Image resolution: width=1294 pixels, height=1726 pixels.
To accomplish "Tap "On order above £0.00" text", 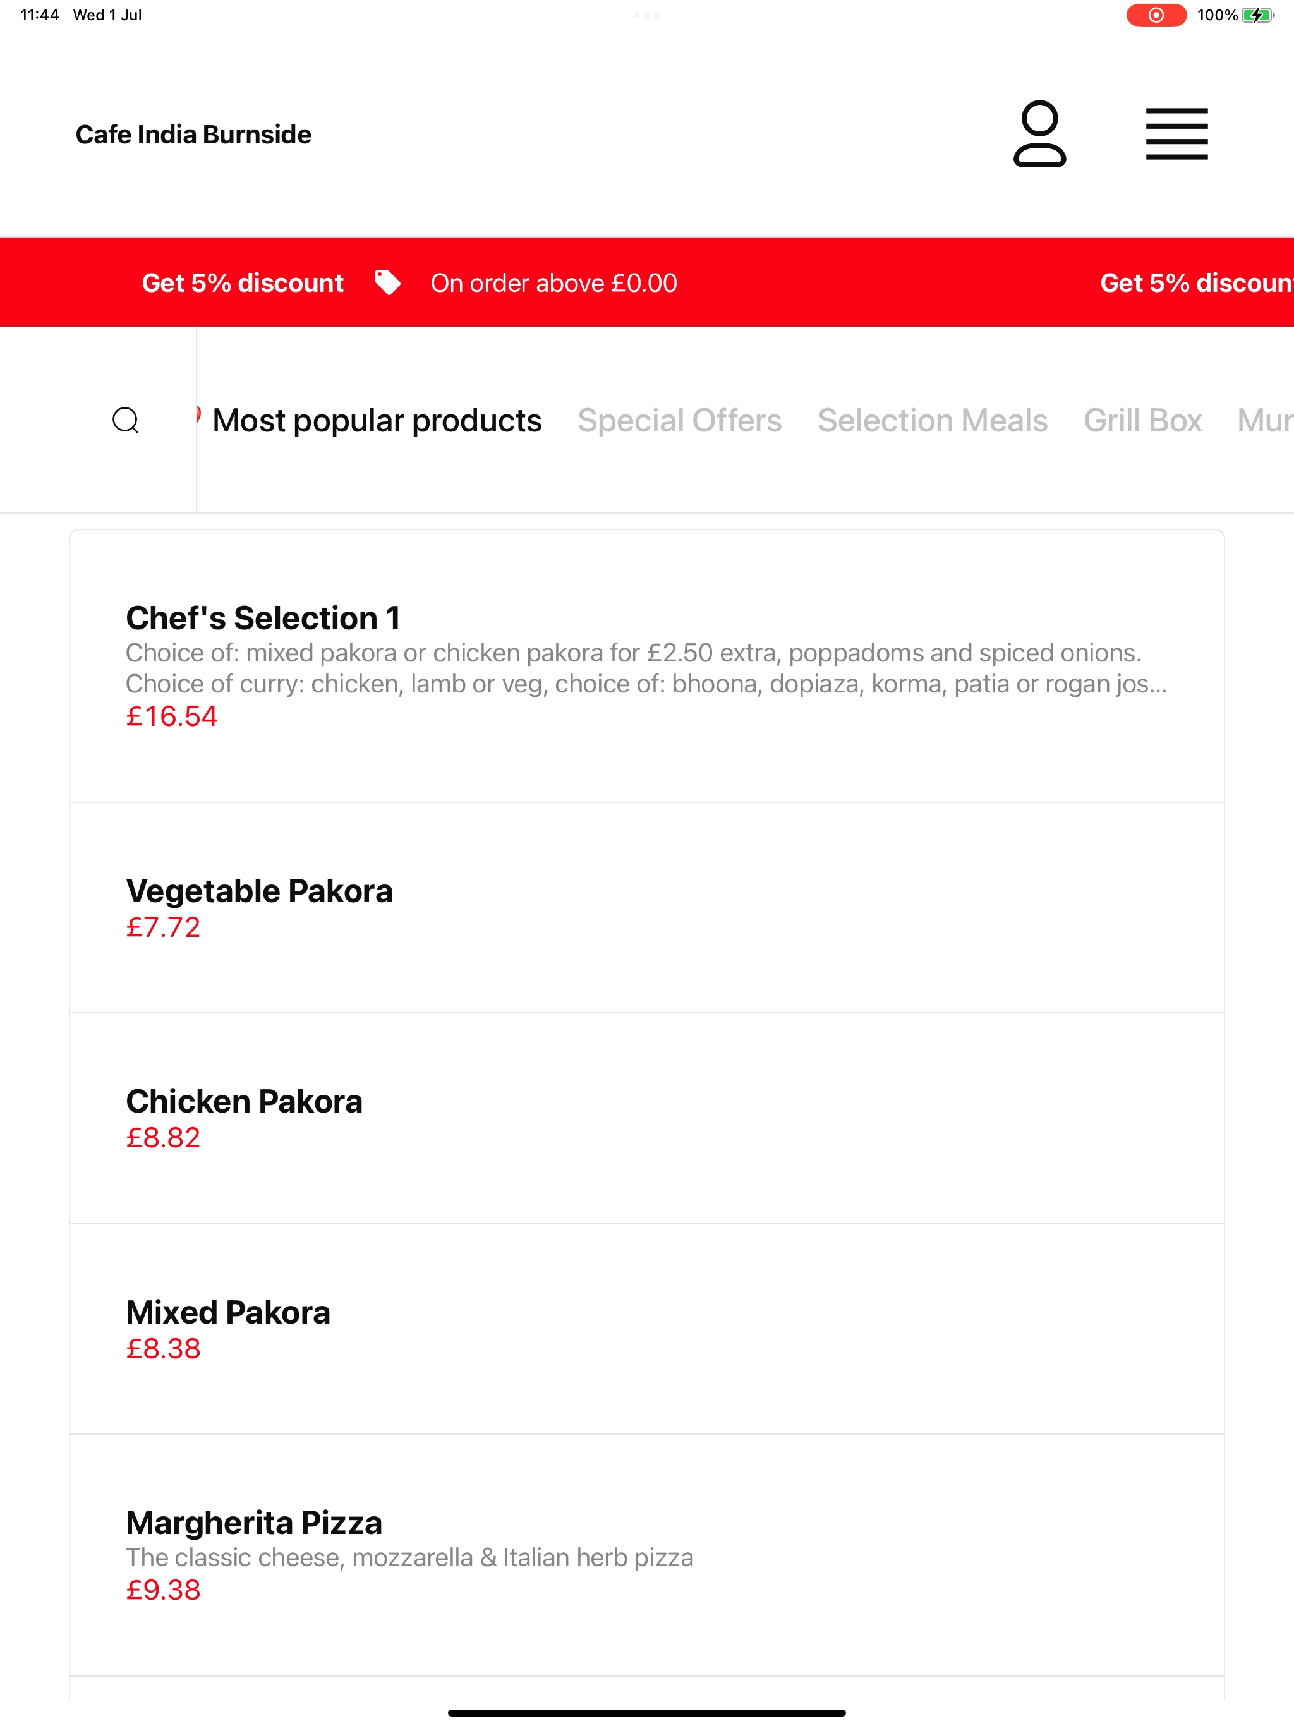I will [x=554, y=282].
